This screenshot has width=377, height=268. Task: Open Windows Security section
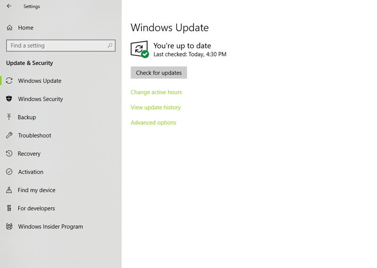click(x=61, y=99)
